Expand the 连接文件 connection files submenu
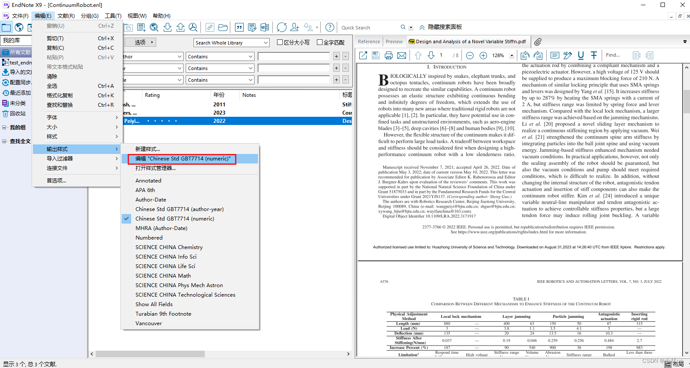Viewport: 690px width, 368px height. pyautogui.click(x=78, y=168)
